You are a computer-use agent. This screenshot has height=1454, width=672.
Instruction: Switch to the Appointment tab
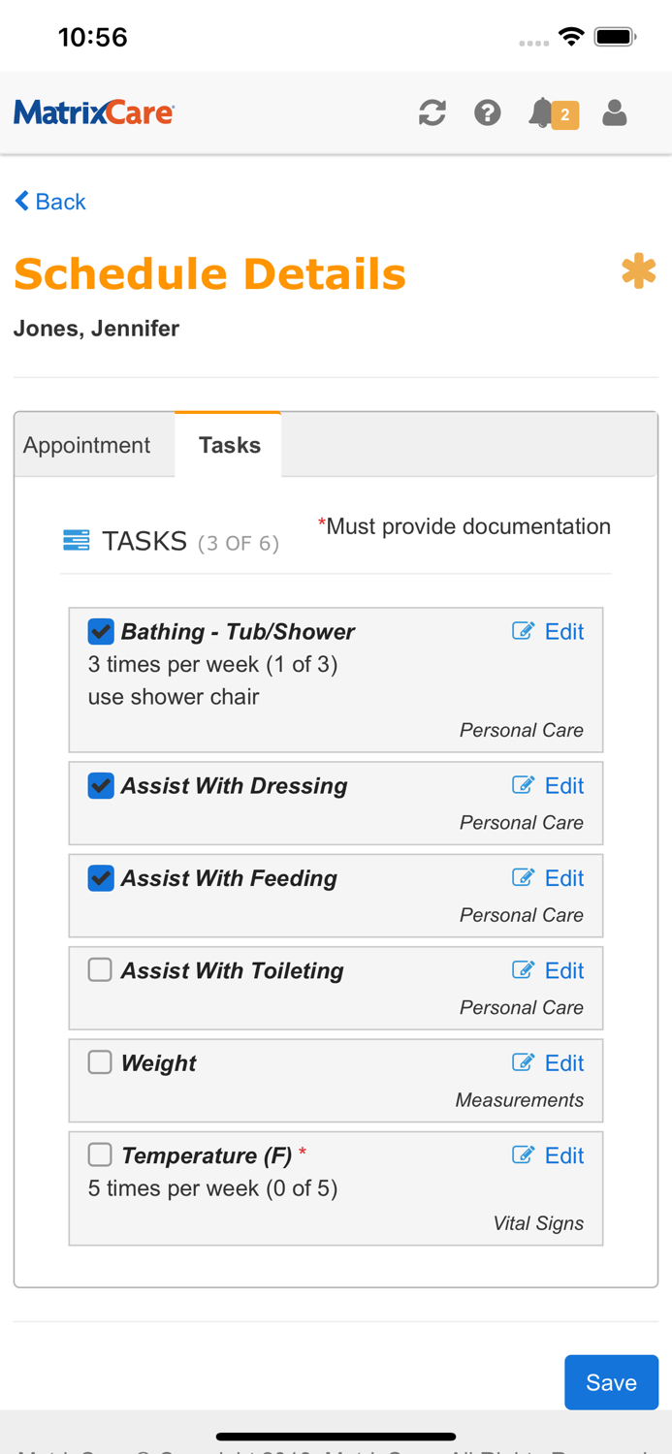(86, 444)
